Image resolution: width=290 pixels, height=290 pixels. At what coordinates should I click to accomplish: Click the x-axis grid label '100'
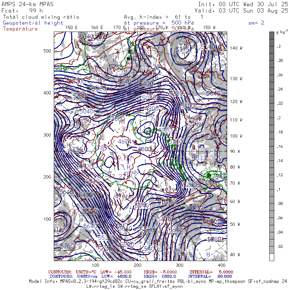pyautogui.click(x=95, y=265)
